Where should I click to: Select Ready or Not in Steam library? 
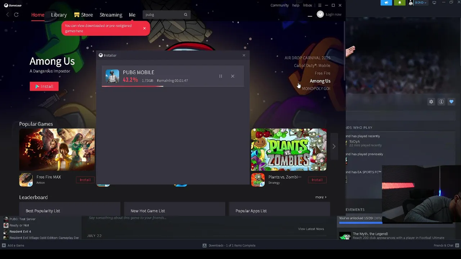[19, 225]
